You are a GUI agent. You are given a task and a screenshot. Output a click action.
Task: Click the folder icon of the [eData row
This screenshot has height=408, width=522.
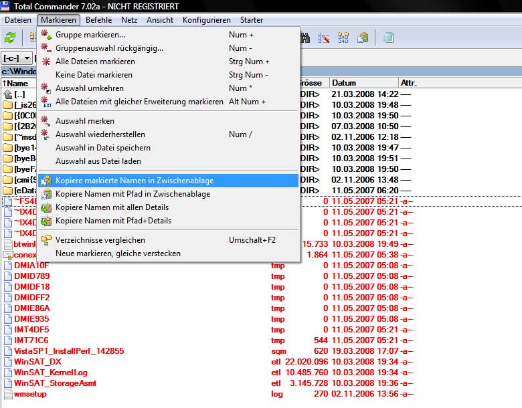pyautogui.click(x=7, y=191)
